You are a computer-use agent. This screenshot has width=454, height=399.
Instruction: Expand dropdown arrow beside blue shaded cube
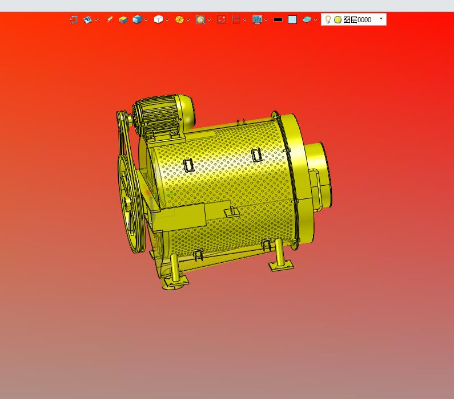point(146,20)
